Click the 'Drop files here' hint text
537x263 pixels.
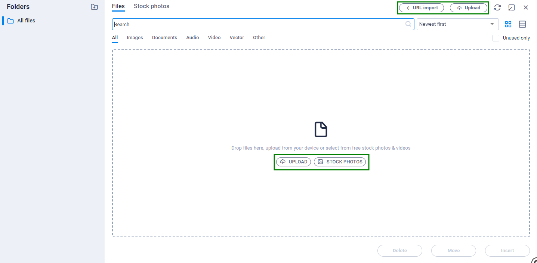(x=321, y=148)
